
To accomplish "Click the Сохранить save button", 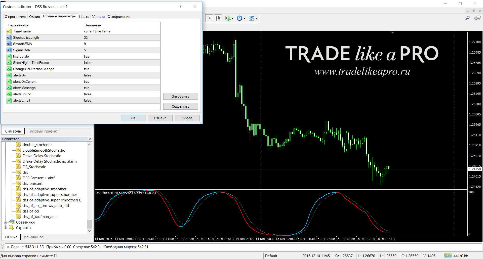I will (181, 106).
